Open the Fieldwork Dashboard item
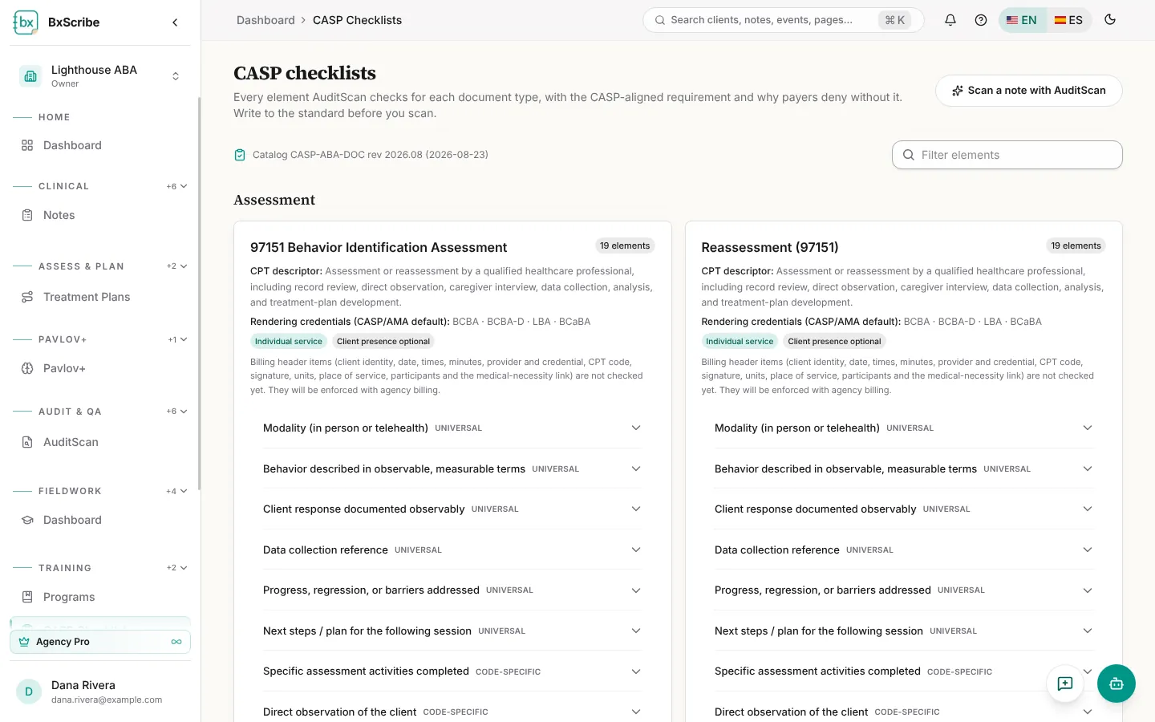The image size is (1155, 722). click(100, 520)
